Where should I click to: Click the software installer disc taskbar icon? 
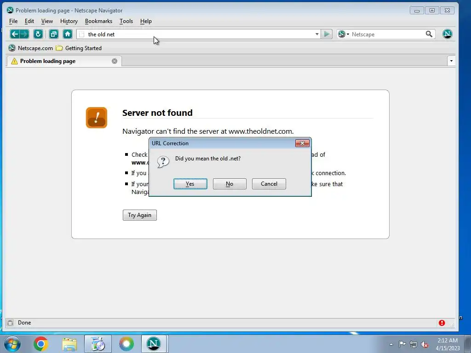click(x=98, y=344)
